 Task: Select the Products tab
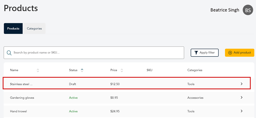13,29
